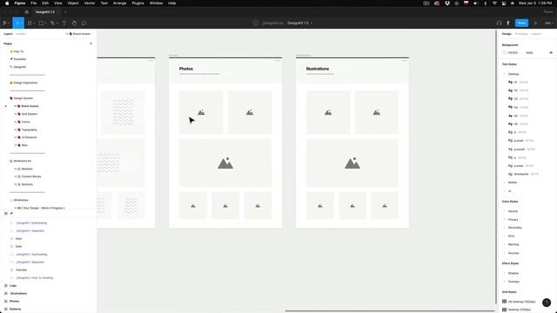Select the Examples page

click(x=19, y=59)
